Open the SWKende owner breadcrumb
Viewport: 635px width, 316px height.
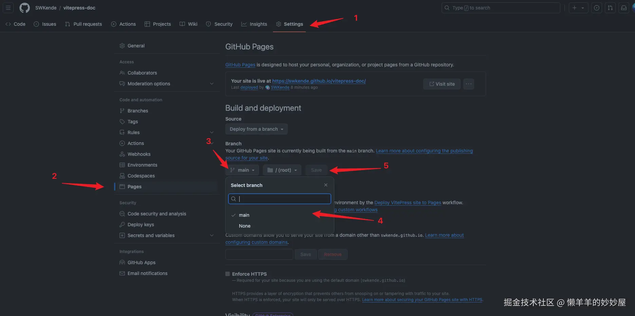click(46, 8)
